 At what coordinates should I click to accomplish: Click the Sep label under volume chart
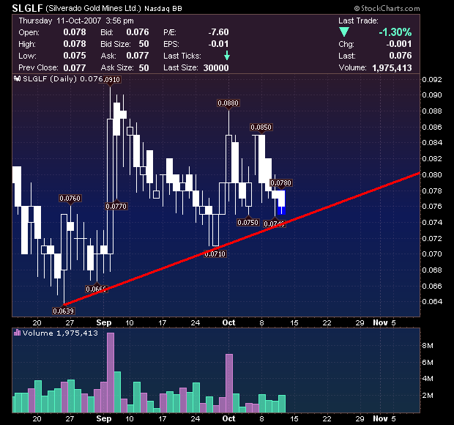click(104, 418)
